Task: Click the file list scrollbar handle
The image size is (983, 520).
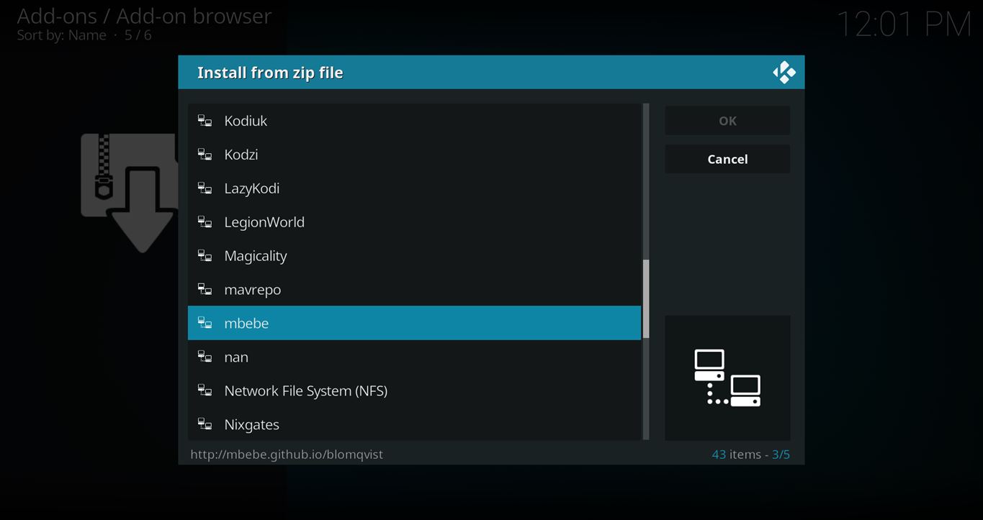Action: (646, 298)
